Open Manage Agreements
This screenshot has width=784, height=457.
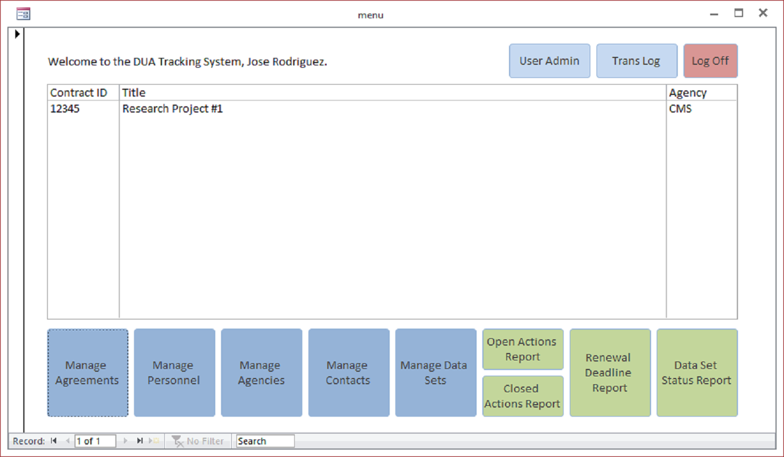[87, 373]
